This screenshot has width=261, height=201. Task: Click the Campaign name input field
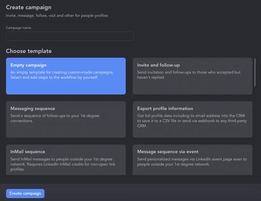[70, 36]
